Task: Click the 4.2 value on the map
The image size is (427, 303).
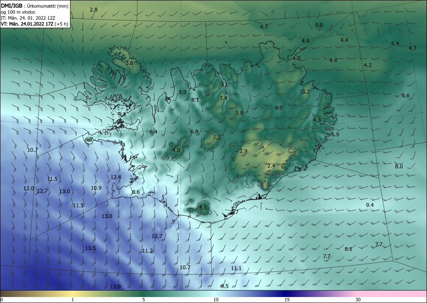Action: point(368,65)
